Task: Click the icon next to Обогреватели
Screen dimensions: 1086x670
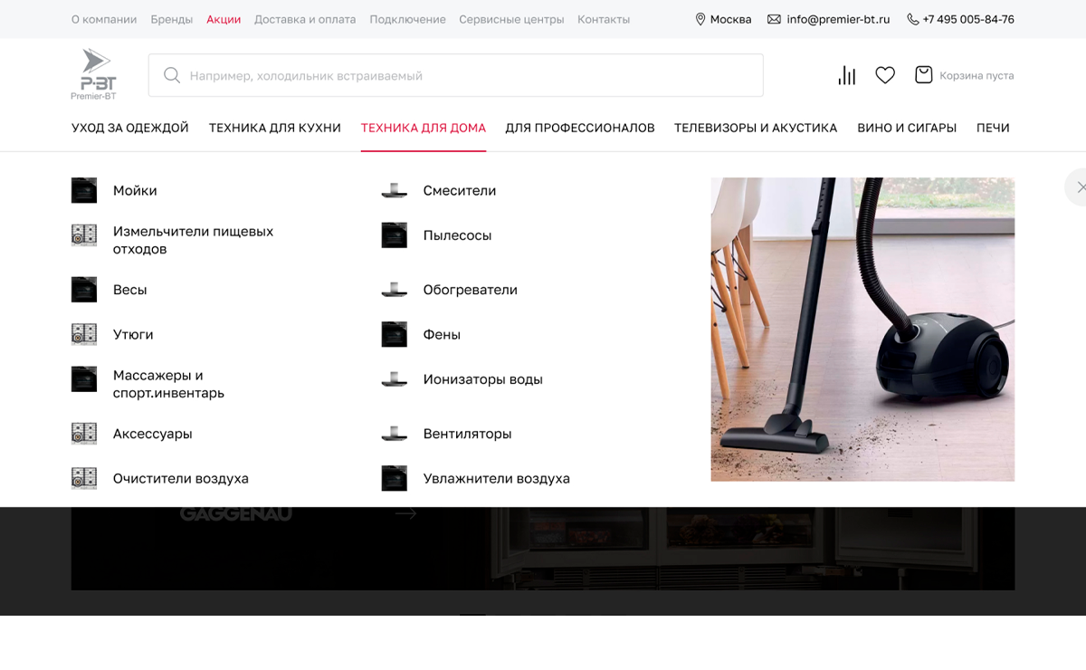Action: point(395,290)
